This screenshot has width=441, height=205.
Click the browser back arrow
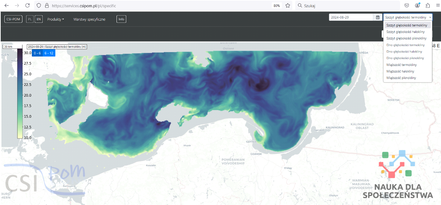point(7,6)
